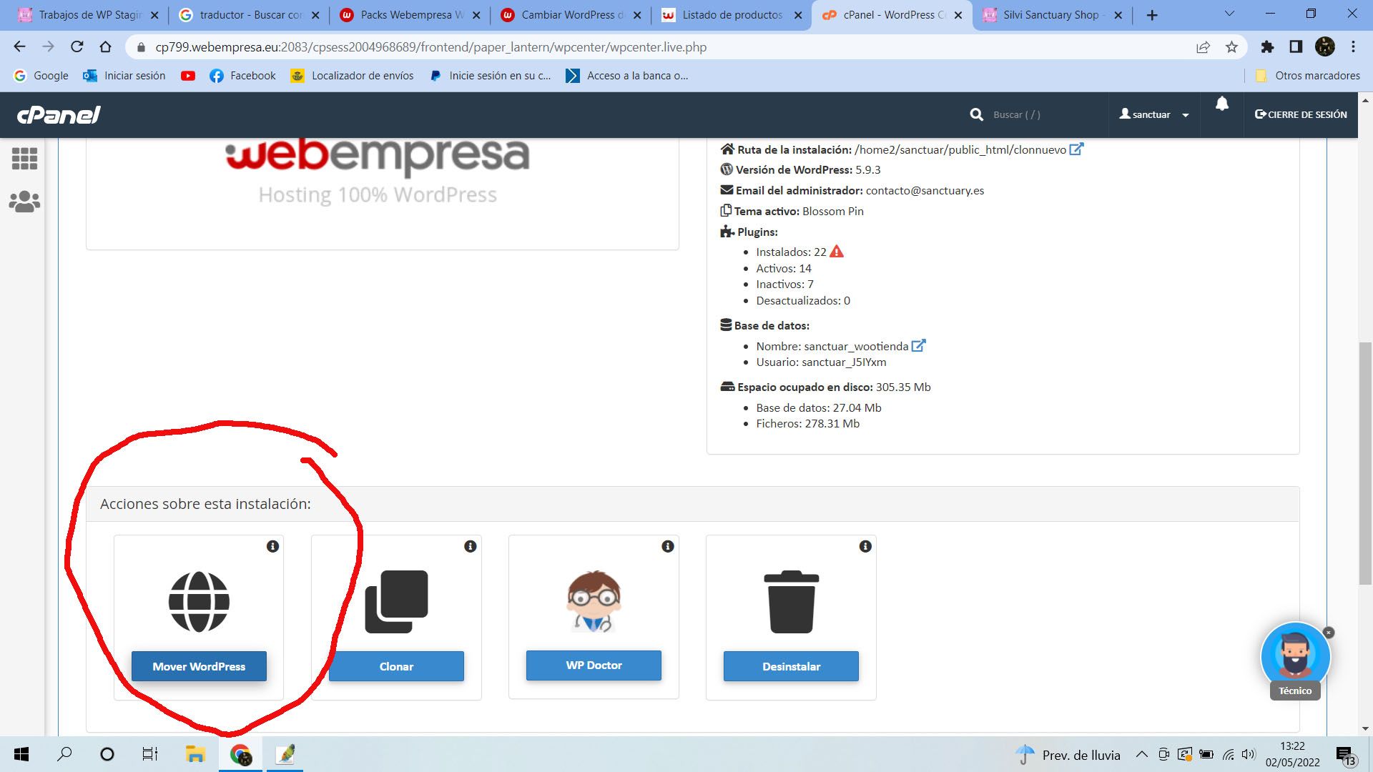The height and width of the screenshot is (772, 1373).
Task: Open cPanel notifications bell
Action: tap(1222, 104)
